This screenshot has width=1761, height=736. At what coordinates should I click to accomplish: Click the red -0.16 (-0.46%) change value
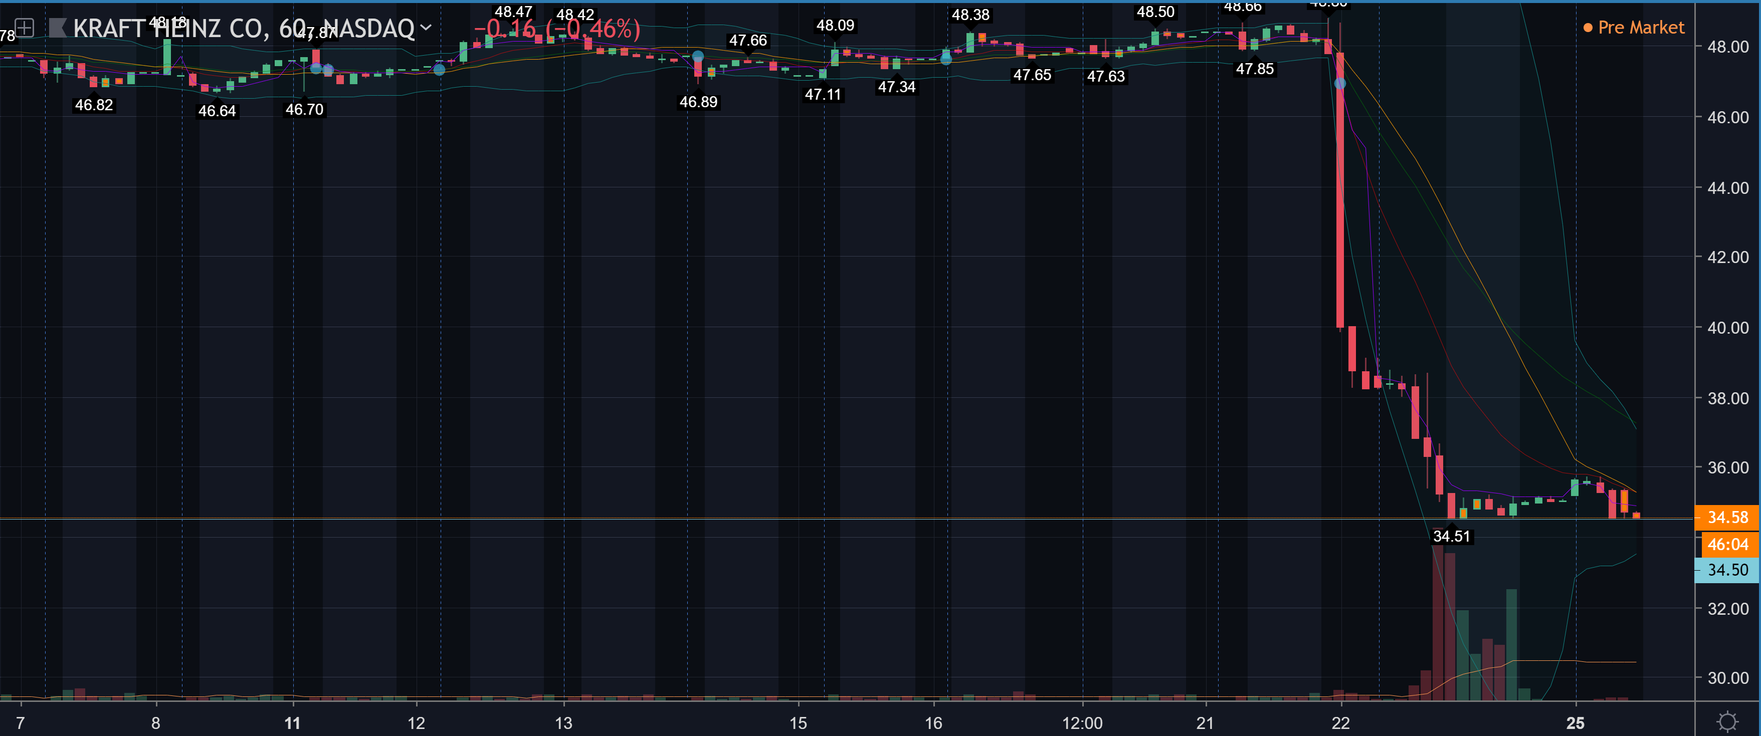click(557, 29)
